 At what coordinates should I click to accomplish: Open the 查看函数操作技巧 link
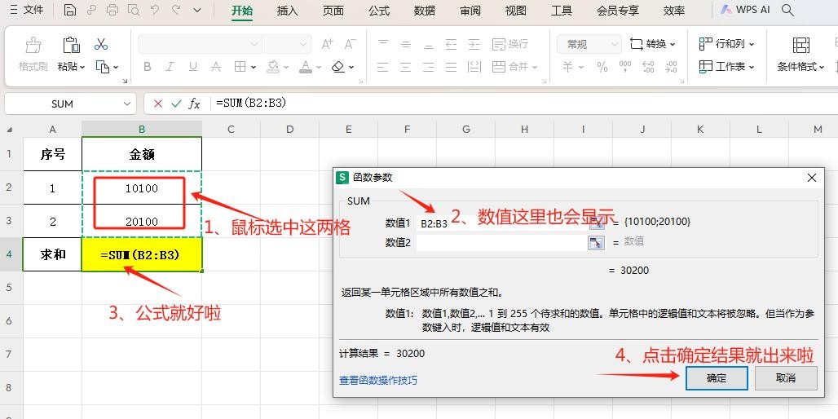(x=378, y=380)
